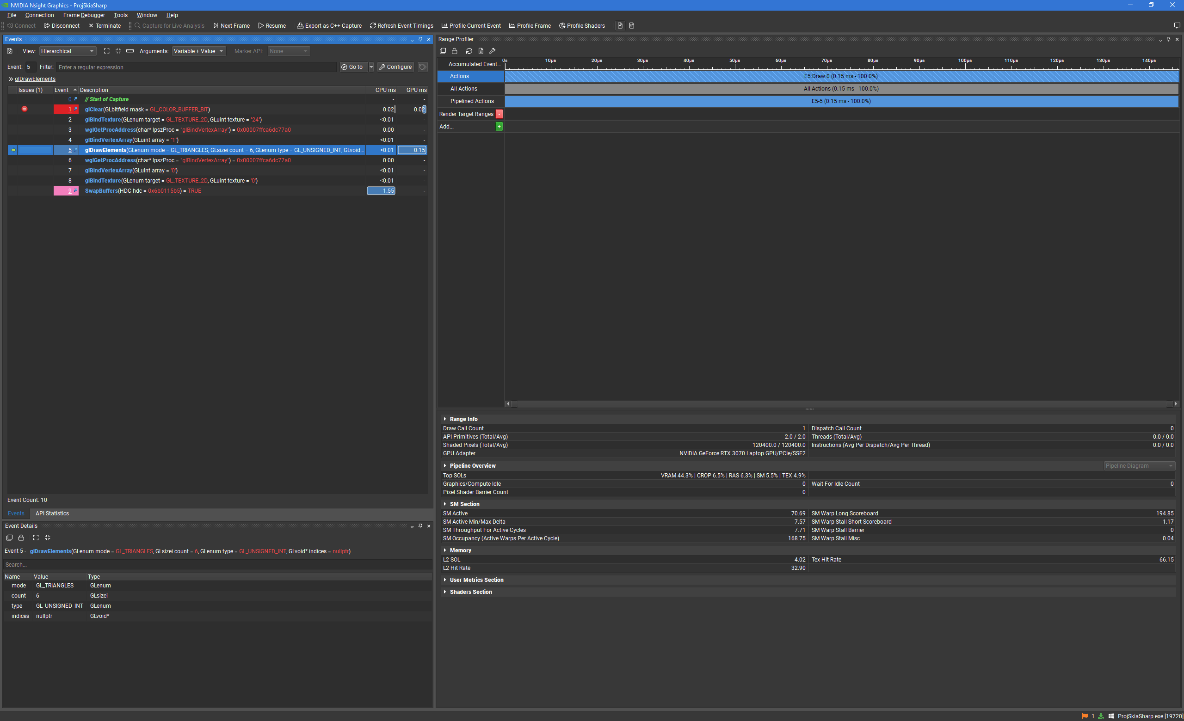
Task: Click the copy icon in Range Profiler toolbar
Action: (x=443, y=51)
